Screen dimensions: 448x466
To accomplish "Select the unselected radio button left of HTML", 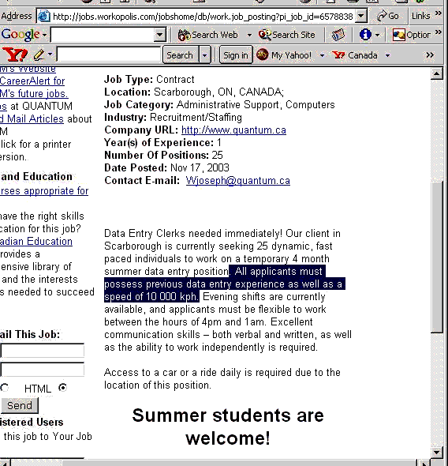I will pos(4,388).
